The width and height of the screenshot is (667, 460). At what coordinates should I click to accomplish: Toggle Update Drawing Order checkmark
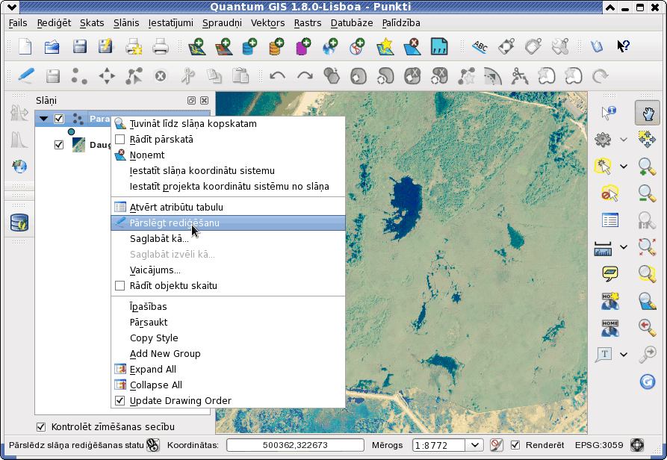click(x=120, y=400)
